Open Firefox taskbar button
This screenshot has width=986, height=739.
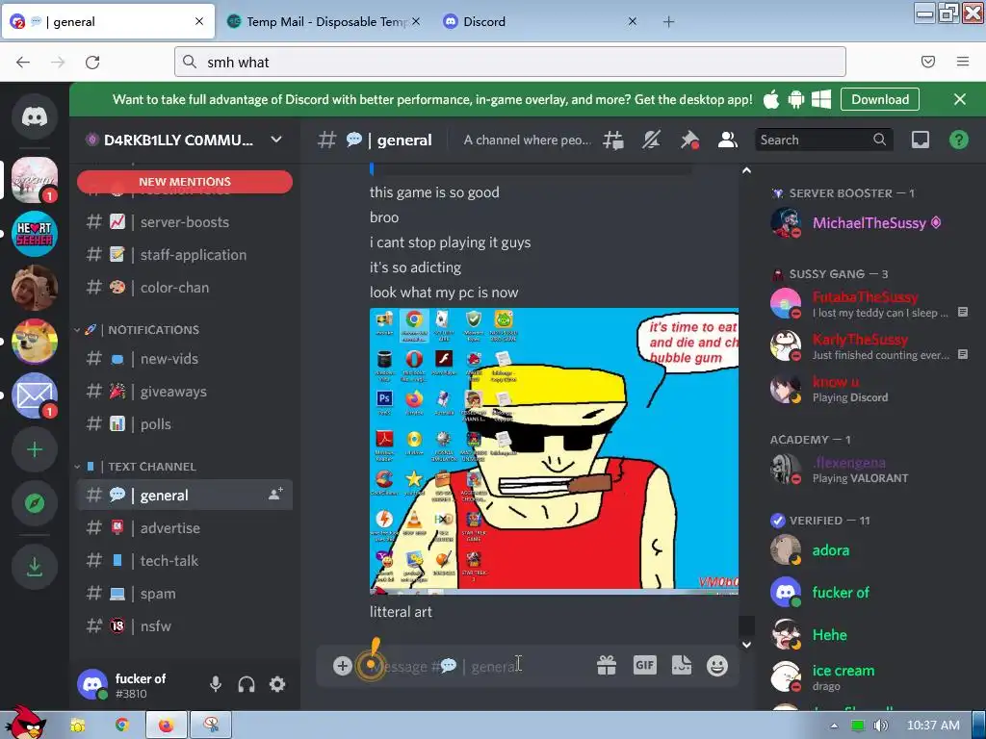[x=166, y=726]
